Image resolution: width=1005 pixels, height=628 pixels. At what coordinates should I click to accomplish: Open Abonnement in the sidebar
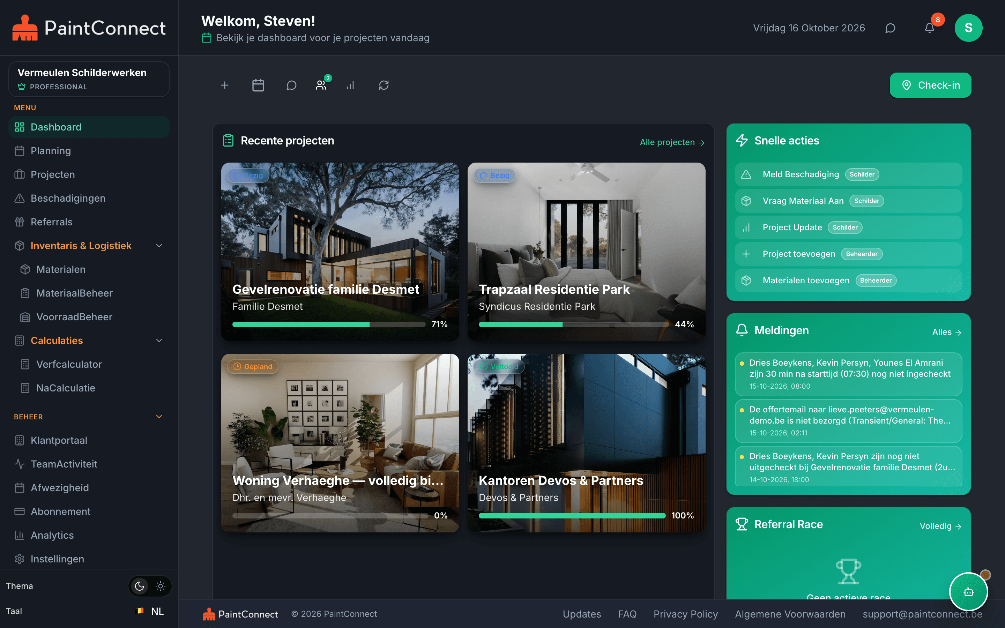click(89, 511)
